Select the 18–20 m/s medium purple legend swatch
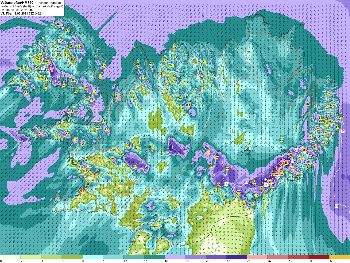 (x=196, y=257)
